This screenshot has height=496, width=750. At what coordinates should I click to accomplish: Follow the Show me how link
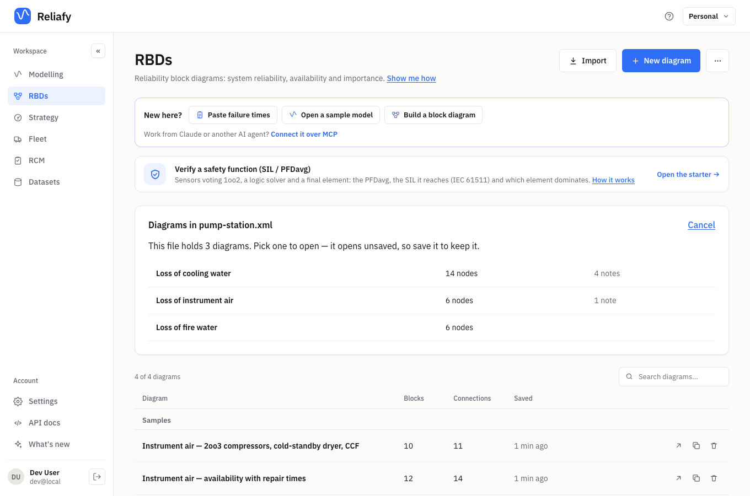point(411,78)
